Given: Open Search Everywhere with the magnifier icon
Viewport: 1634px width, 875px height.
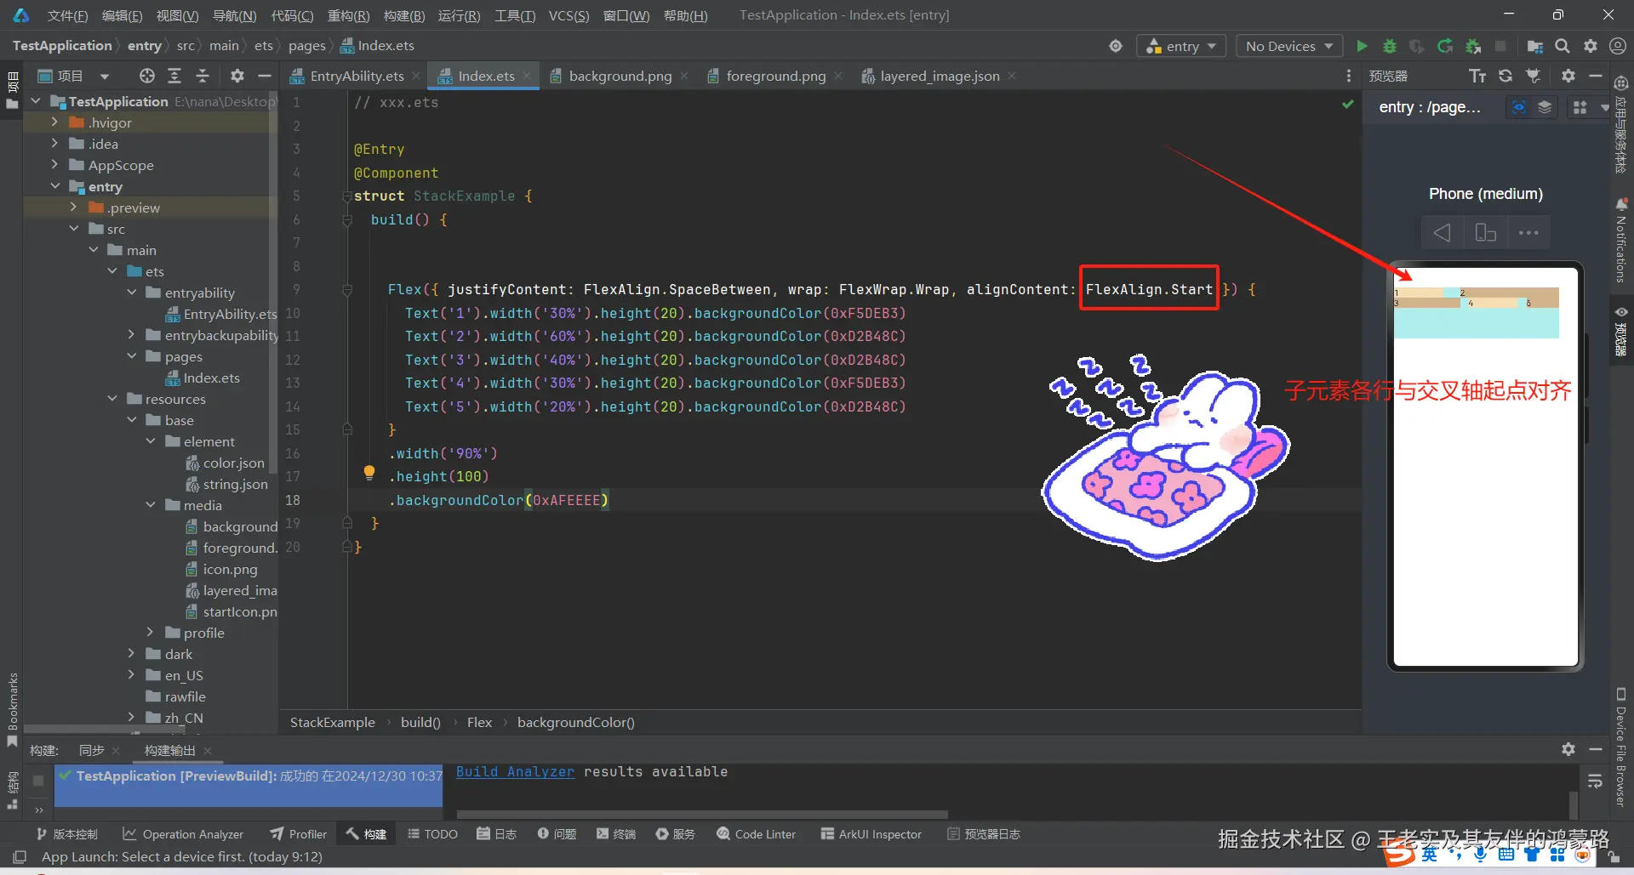Looking at the screenshot, I should [1563, 46].
